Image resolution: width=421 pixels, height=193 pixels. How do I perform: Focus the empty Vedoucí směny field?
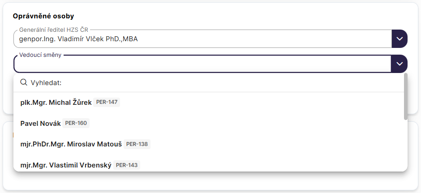pyautogui.click(x=202, y=64)
